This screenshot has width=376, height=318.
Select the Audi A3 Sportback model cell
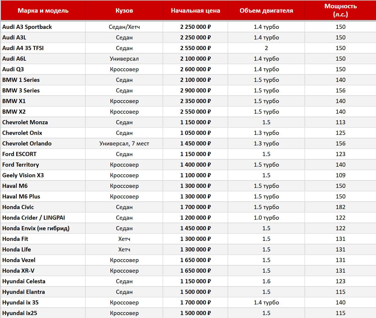click(27, 27)
